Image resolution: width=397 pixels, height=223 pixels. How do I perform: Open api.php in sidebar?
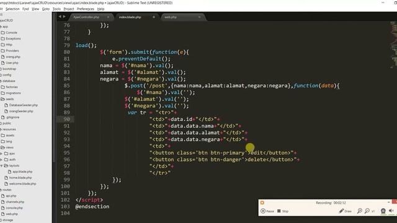pos(9,196)
